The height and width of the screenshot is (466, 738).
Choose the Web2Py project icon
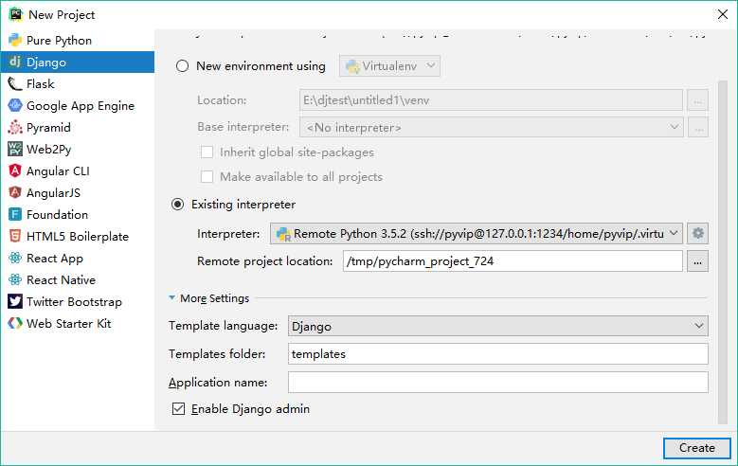(15, 150)
